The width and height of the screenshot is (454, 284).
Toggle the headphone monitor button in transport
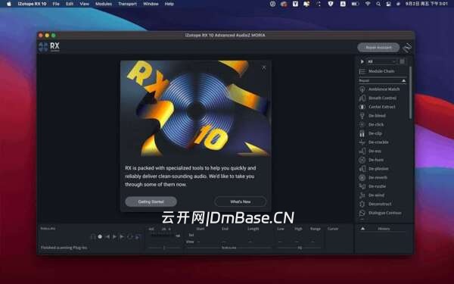tap(92, 237)
